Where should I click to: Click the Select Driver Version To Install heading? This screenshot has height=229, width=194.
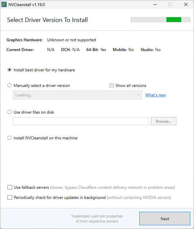coord(47,20)
